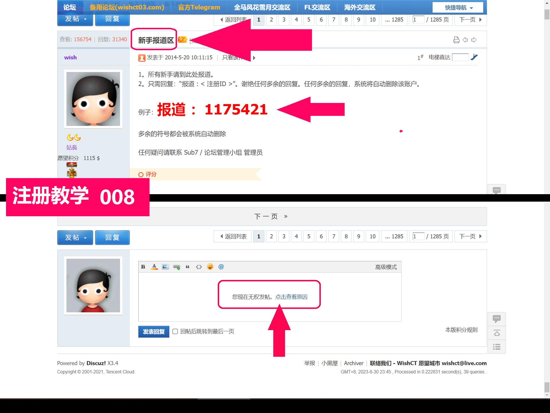Click wish's avatar in the first post
This screenshot has width=550, height=413.
[x=93, y=99]
